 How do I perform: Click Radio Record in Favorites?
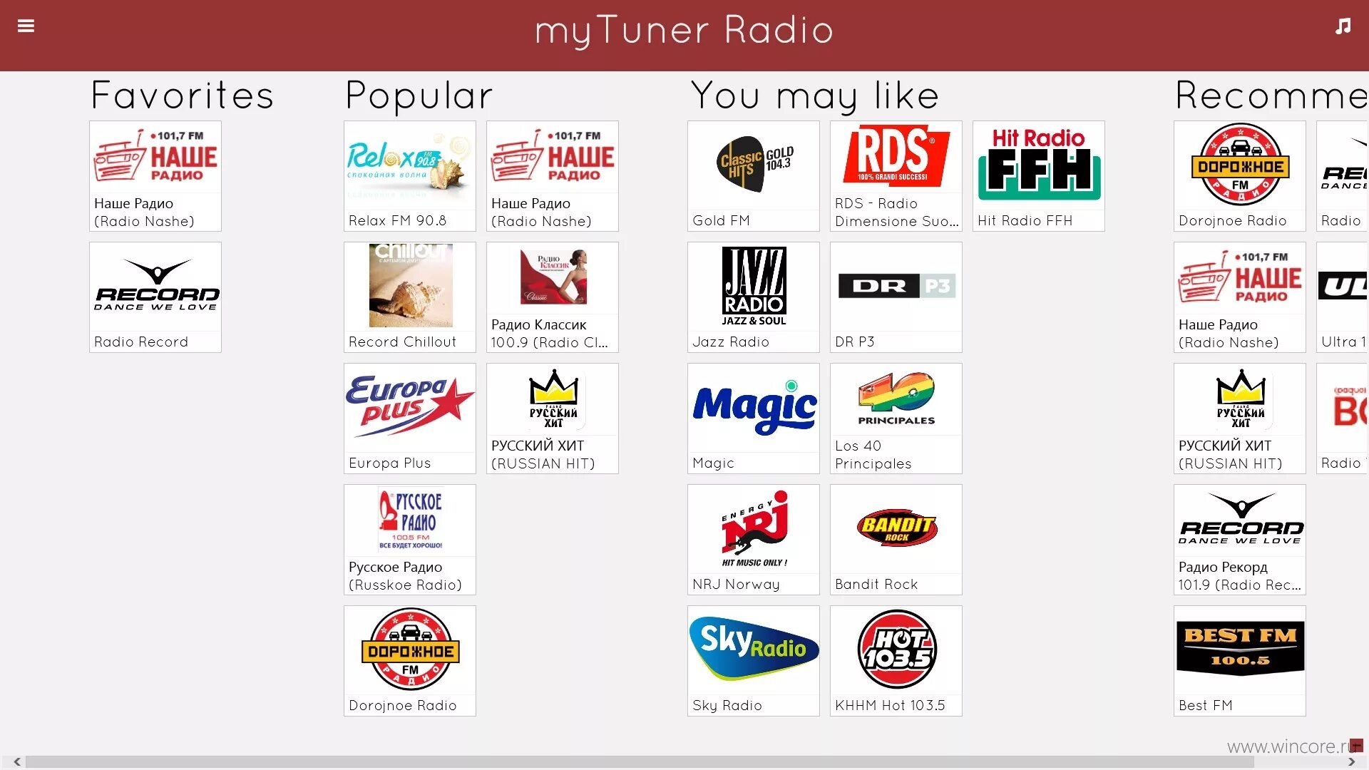coord(155,296)
